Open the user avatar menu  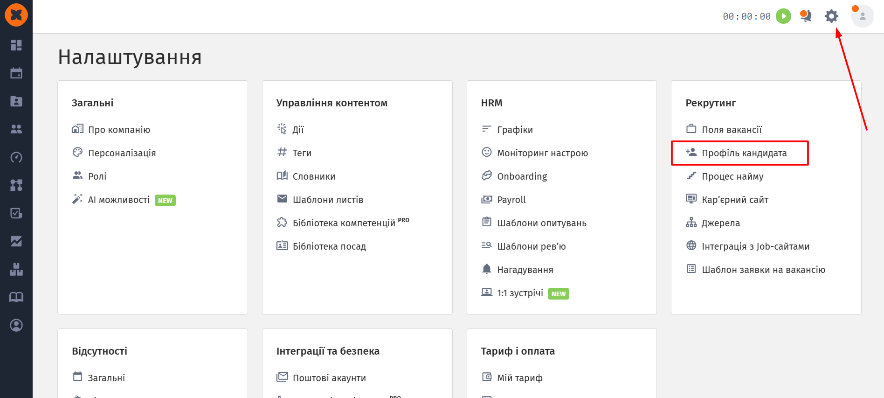click(863, 16)
